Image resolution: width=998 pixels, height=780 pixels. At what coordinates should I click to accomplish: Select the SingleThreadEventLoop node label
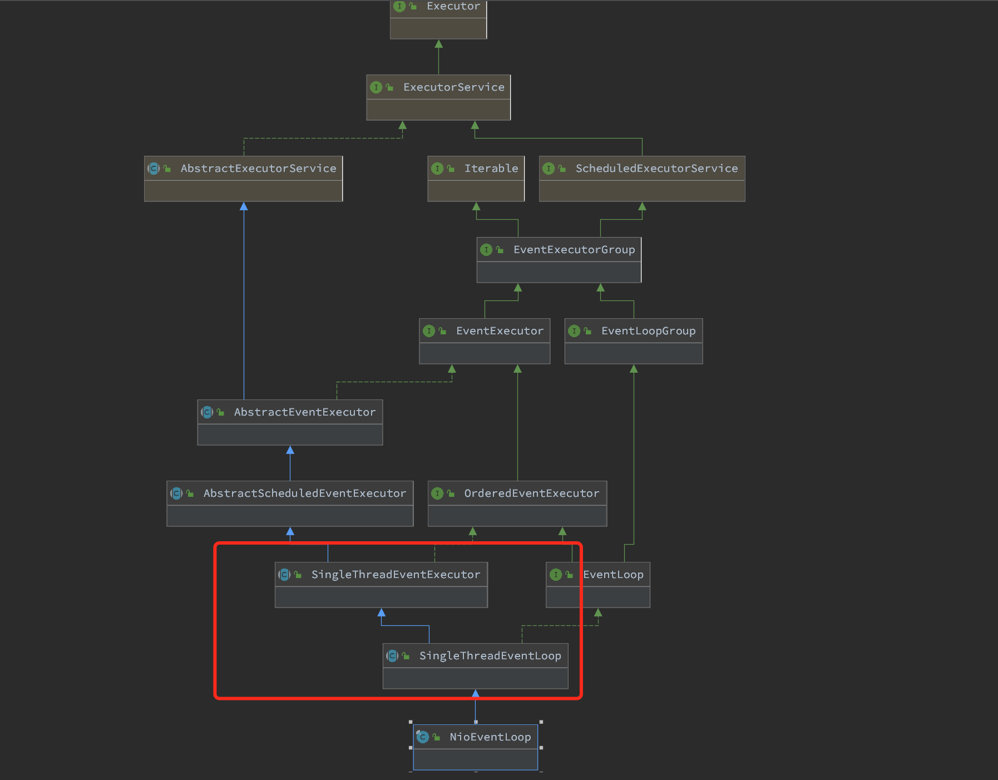(490, 656)
